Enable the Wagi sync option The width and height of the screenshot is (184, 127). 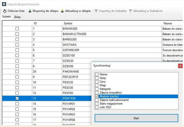(x=97, y=85)
